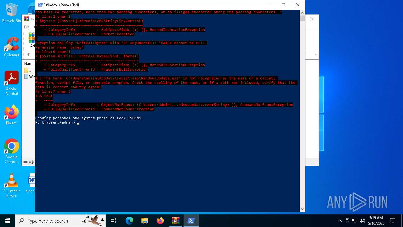
Task: Minimize the PowerShell window
Action: (x=269, y=5)
